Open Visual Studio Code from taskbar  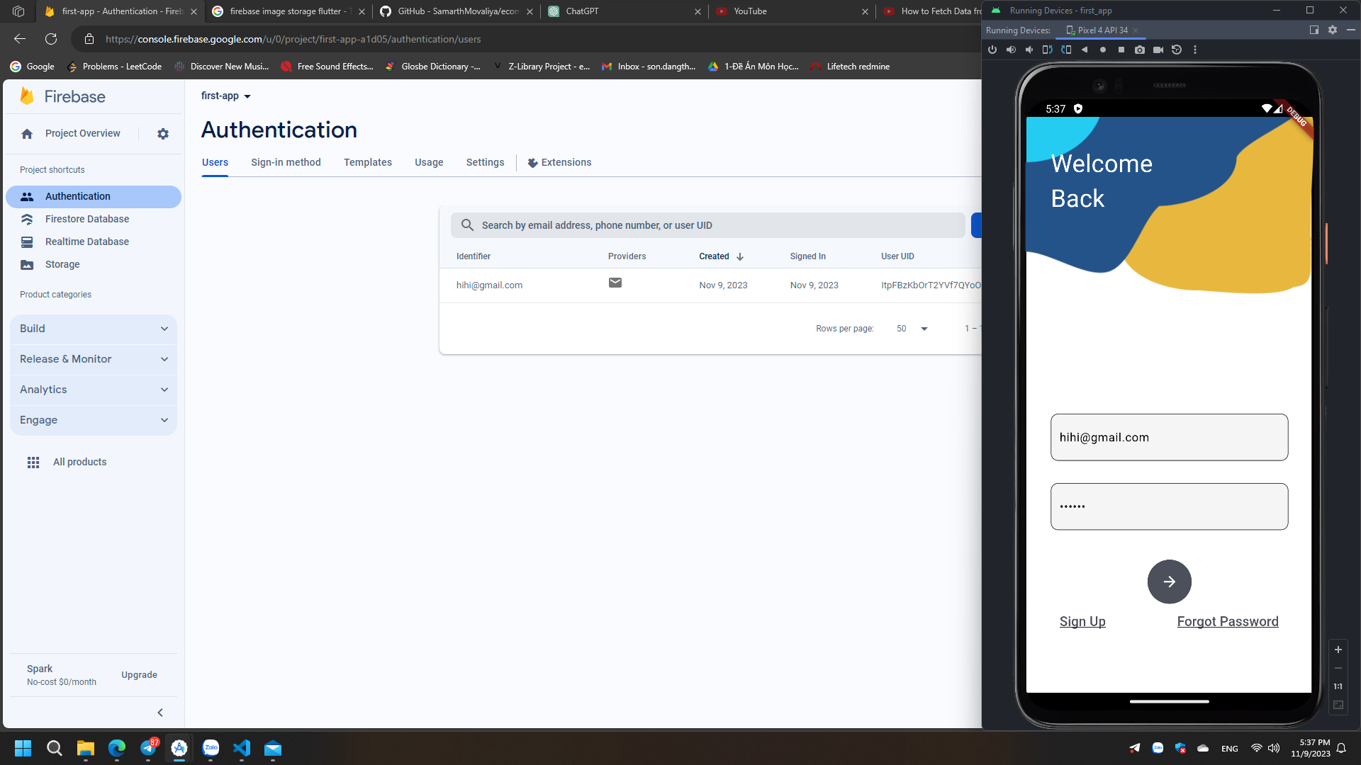pos(242,748)
